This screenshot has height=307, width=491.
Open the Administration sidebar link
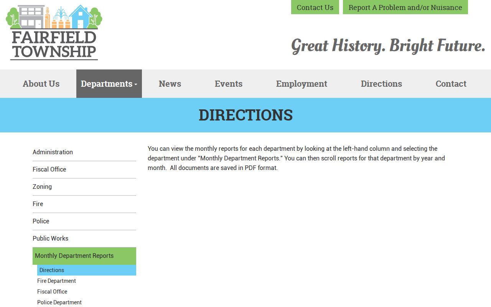84,152
